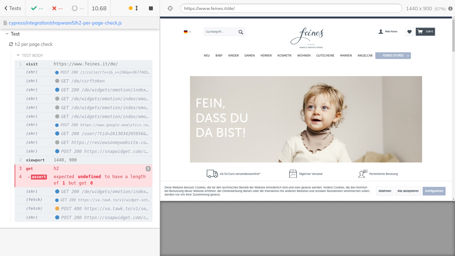The image size is (455, 256).
Task: Open the h2-per-page-check.js spec file link
Action: pos(65,23)
